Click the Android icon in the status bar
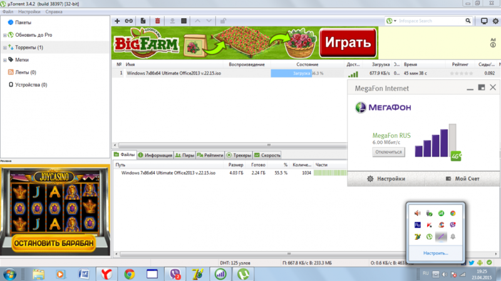Viewport: 501px width, 281px height. (x=480, y=263)
